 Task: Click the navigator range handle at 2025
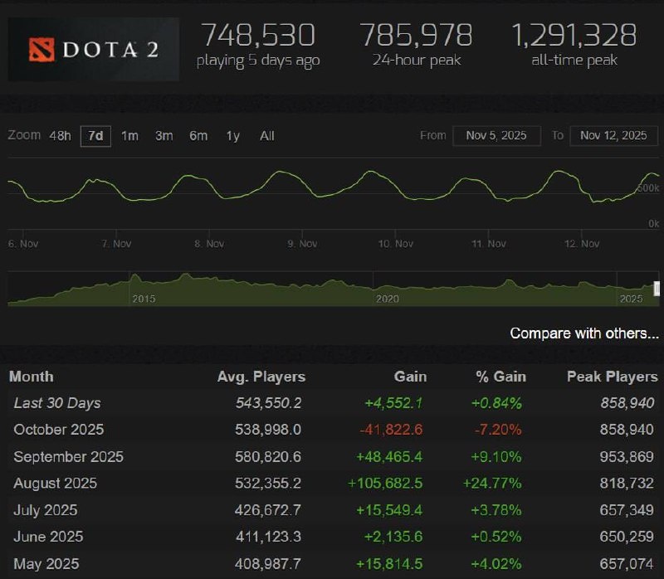click(657, 289)
